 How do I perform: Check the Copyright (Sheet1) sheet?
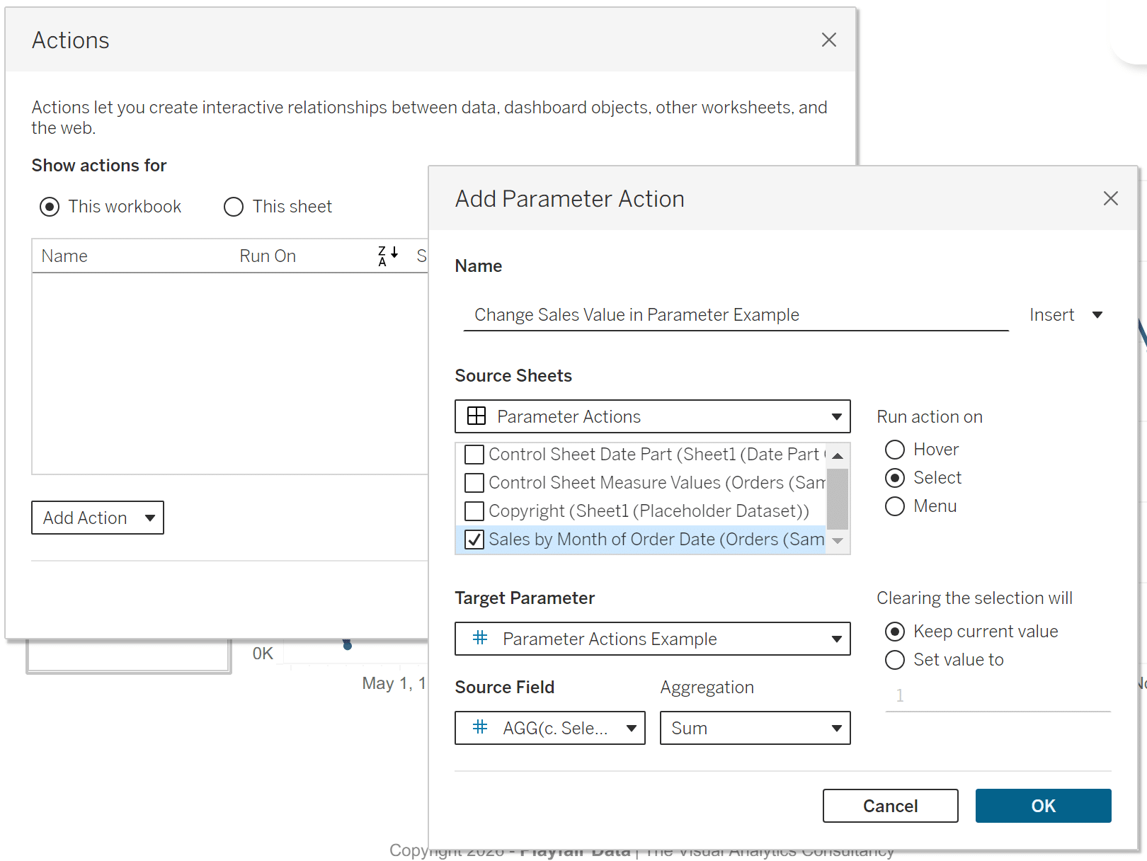[x=474, y=511]
